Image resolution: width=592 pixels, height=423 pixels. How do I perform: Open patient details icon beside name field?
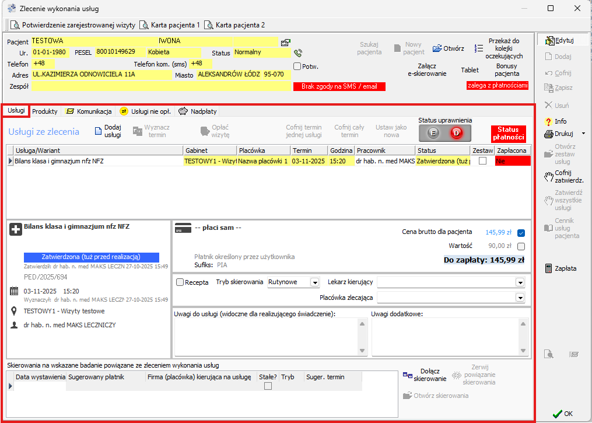285,42
